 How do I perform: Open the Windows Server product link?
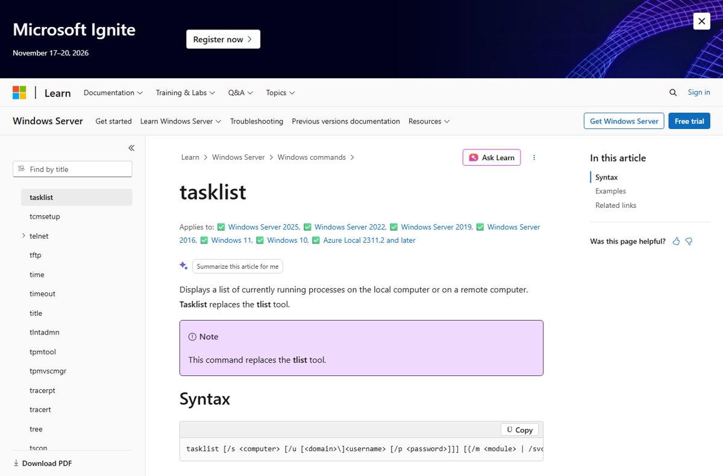click(48, 121)
